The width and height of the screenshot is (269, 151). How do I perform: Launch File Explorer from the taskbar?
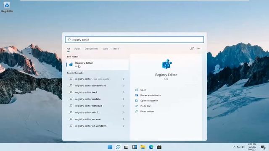[143, 147]
